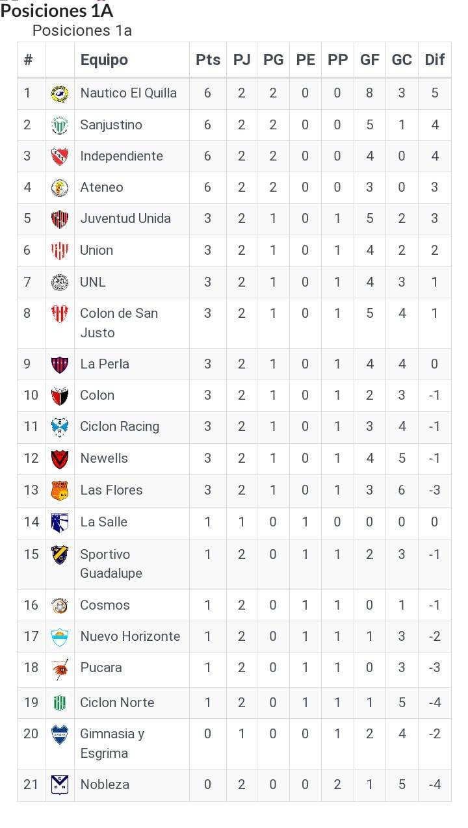Click the Nobleza club logo
The height and width of the screenshot is (828, 468).
pyautogui.click(x=60, y=785)
